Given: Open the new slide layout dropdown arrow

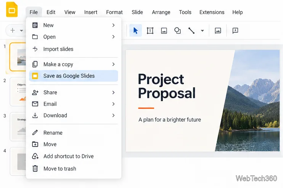Looking at the screenshot, I should click(21, 30).
